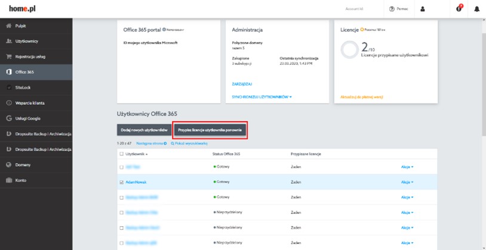
Task: Click the 'Status Office 365' column header
Action: [226, 154]
